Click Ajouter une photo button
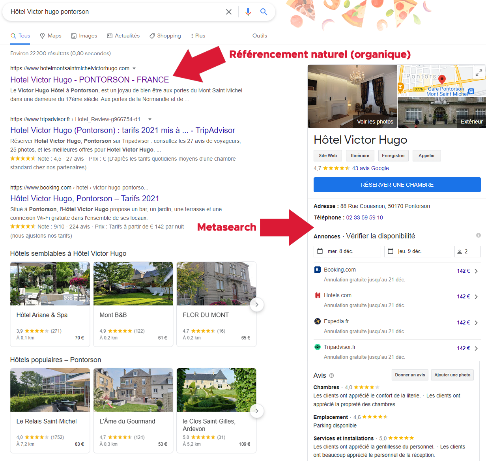The width and height of the screenshot is (486, 461). (452, 375)
